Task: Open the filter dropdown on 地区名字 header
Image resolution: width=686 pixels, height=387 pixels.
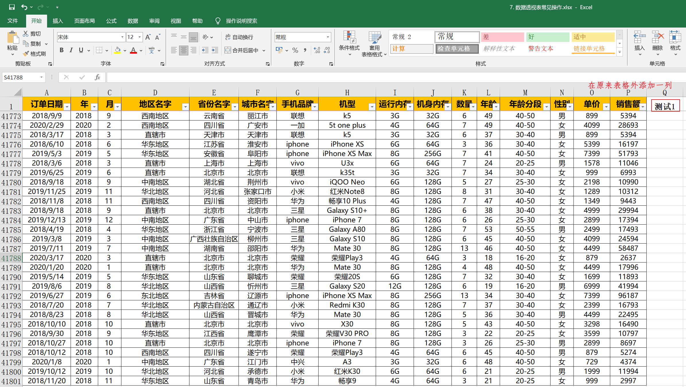Action: 185,107
